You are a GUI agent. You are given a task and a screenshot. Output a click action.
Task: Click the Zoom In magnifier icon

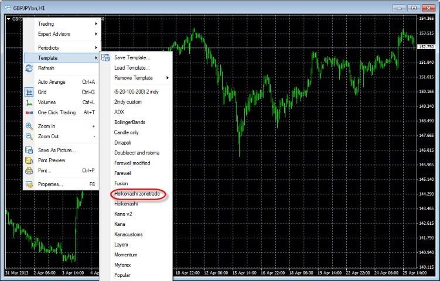pyautogui.click(x=29, y=126)
